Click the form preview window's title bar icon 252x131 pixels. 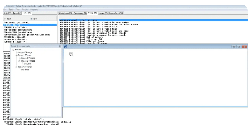pos(65,47)
